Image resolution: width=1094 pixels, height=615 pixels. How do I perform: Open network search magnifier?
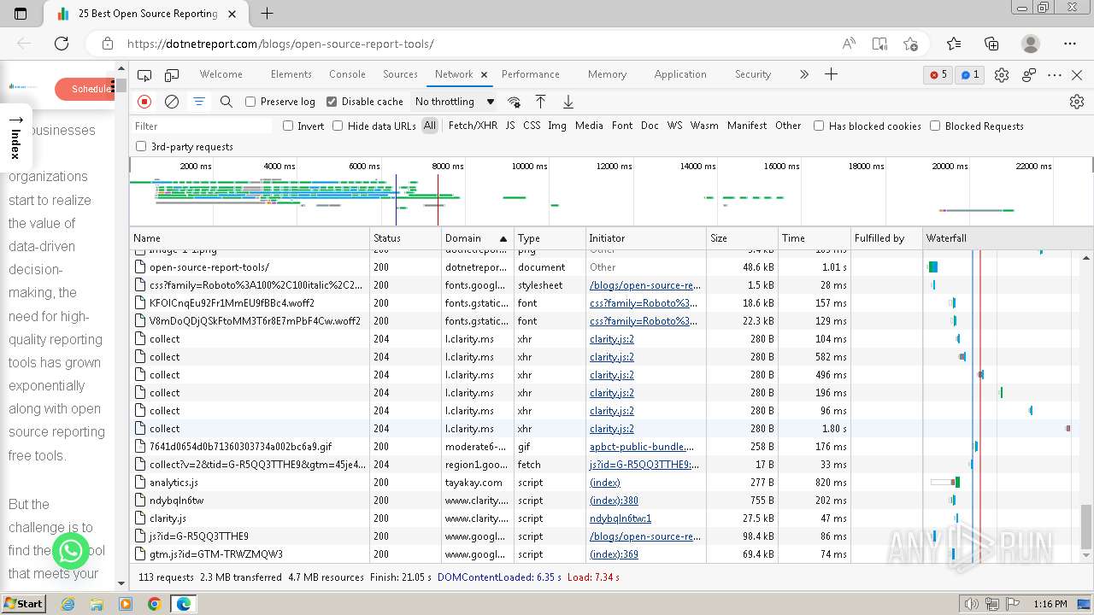coord(226,102)
